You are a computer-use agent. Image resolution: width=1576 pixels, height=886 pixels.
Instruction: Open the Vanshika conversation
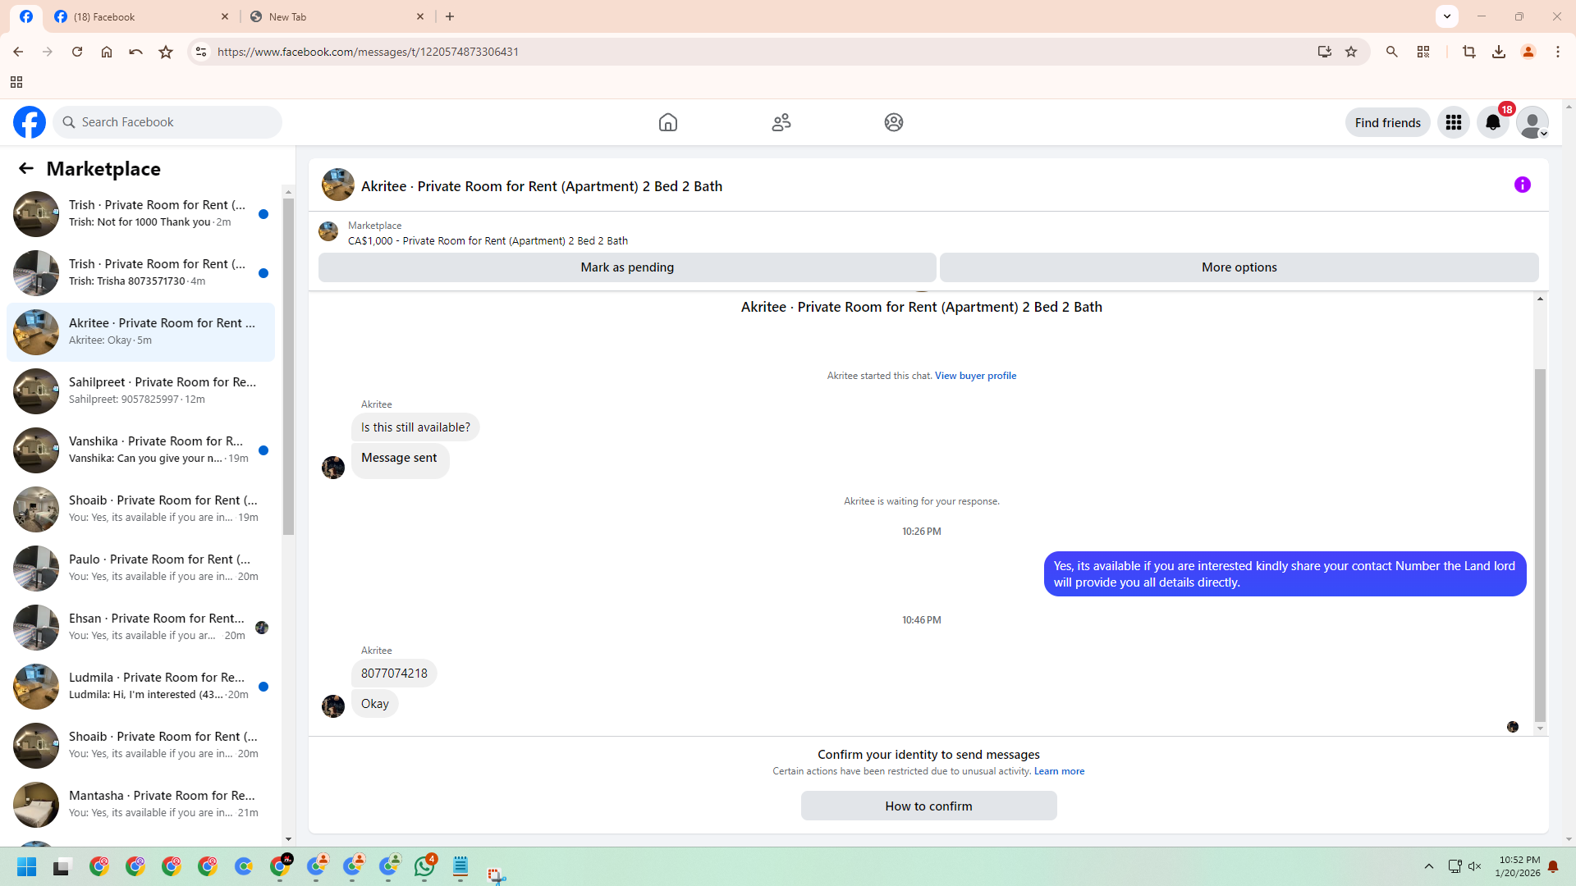click(x=141, y=450)
